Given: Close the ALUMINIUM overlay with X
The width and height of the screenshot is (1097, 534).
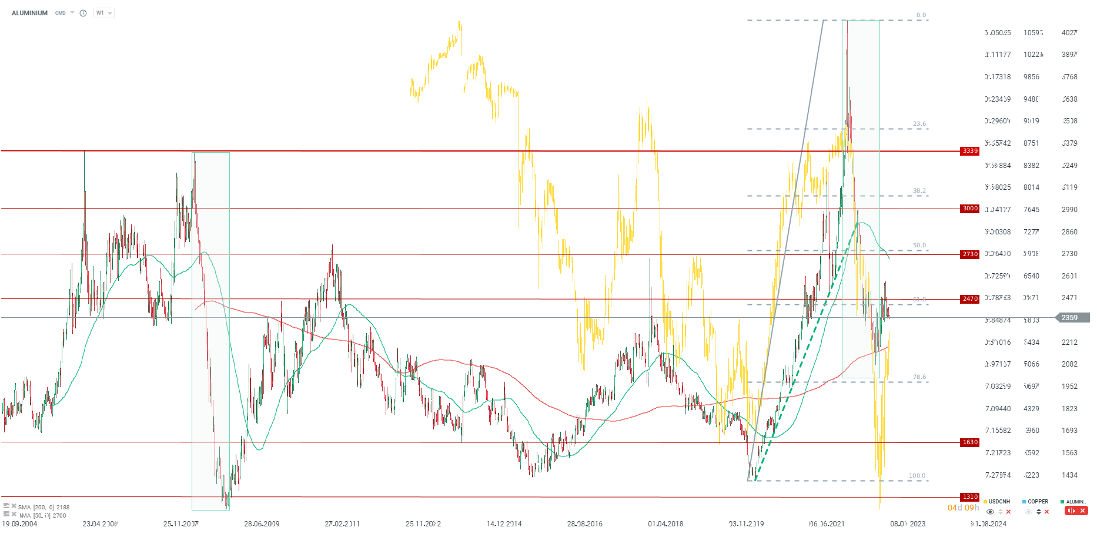Looking at the screenshot, I should [1082, 511].
